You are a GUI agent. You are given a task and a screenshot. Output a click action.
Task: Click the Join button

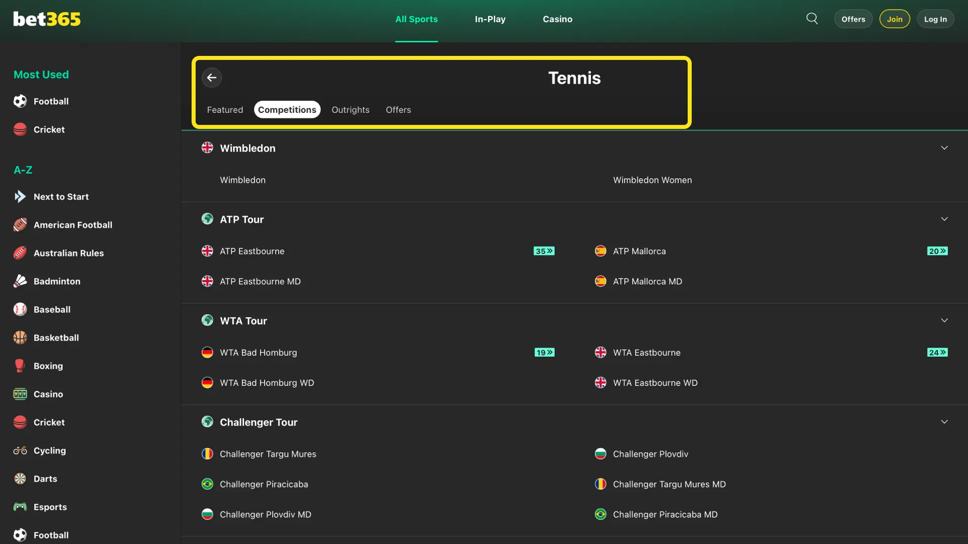click(895, 19)
